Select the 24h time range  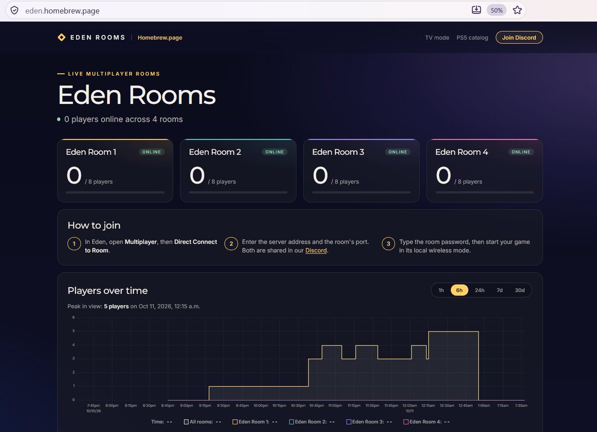click(x=480, y=290)
